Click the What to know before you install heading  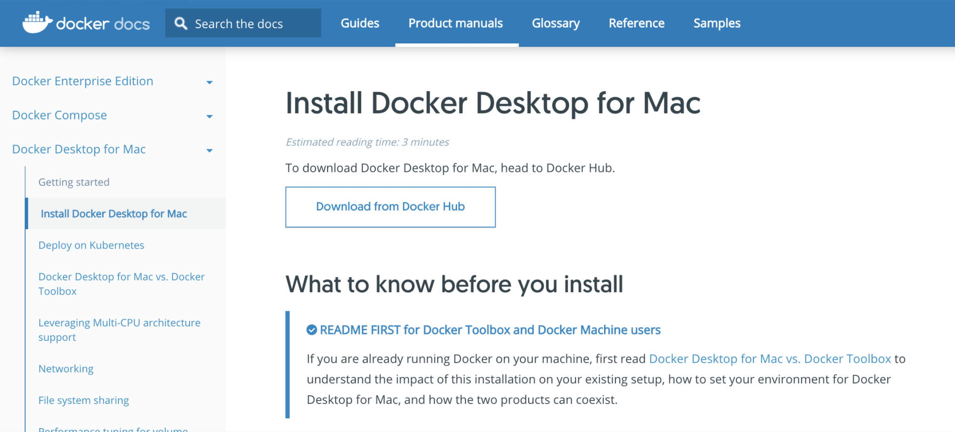click(x=454, y=284)
